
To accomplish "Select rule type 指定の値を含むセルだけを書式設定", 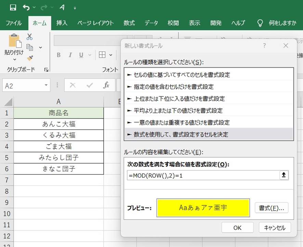I will (x=175, y=87).
